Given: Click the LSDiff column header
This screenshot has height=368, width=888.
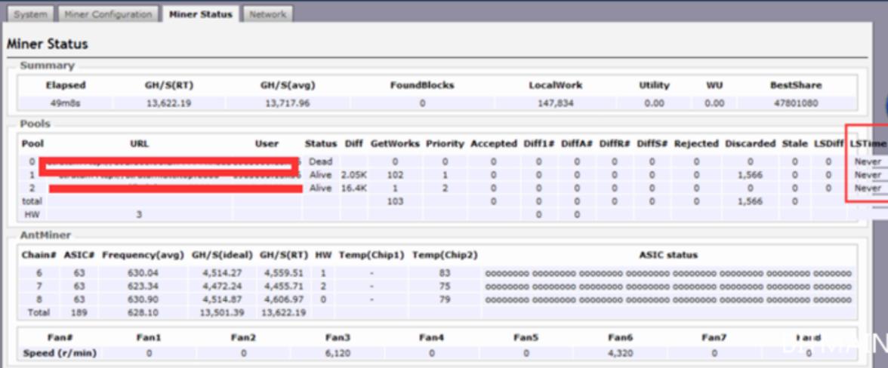Looking at the screenshot, I should coord(828,143).
